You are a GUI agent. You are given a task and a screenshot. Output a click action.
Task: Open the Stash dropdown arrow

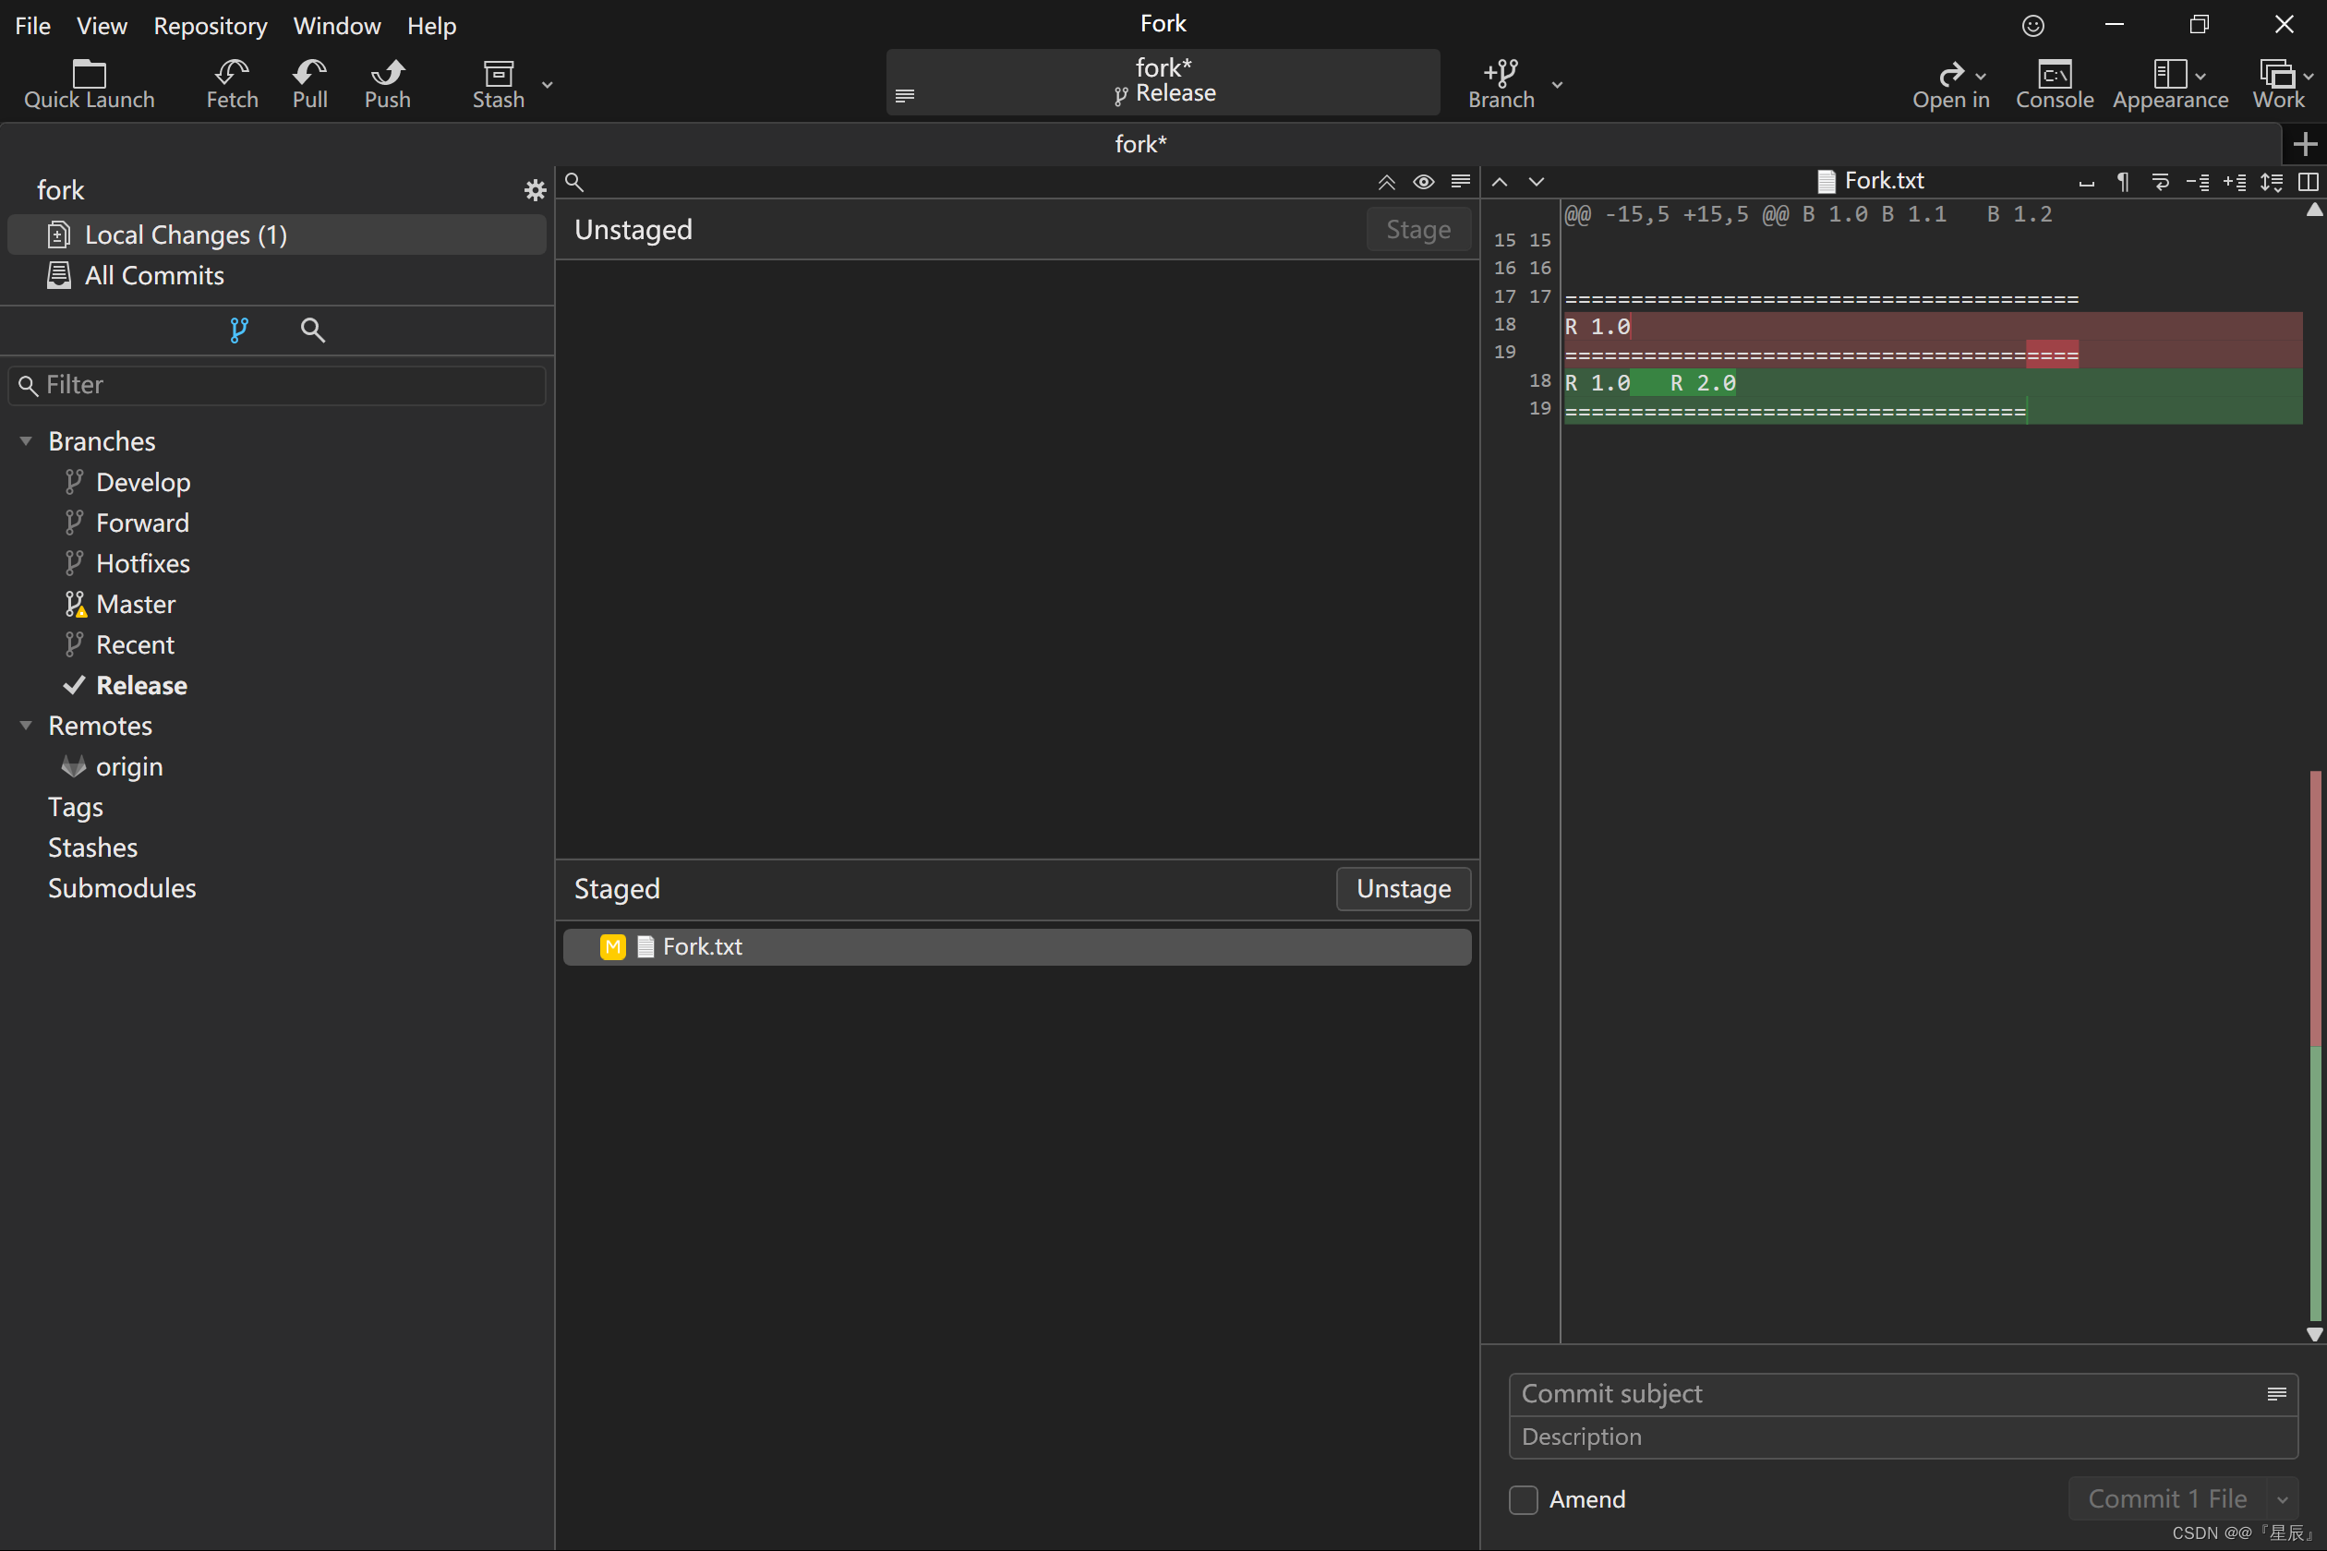click(547, 85)
